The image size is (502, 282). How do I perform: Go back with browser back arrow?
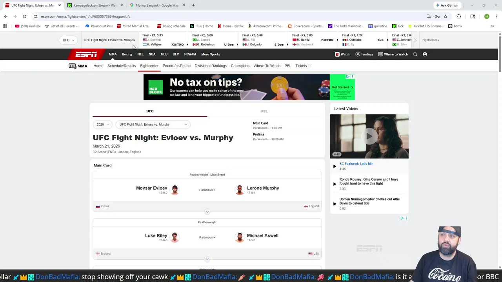(x=5, y=16)
